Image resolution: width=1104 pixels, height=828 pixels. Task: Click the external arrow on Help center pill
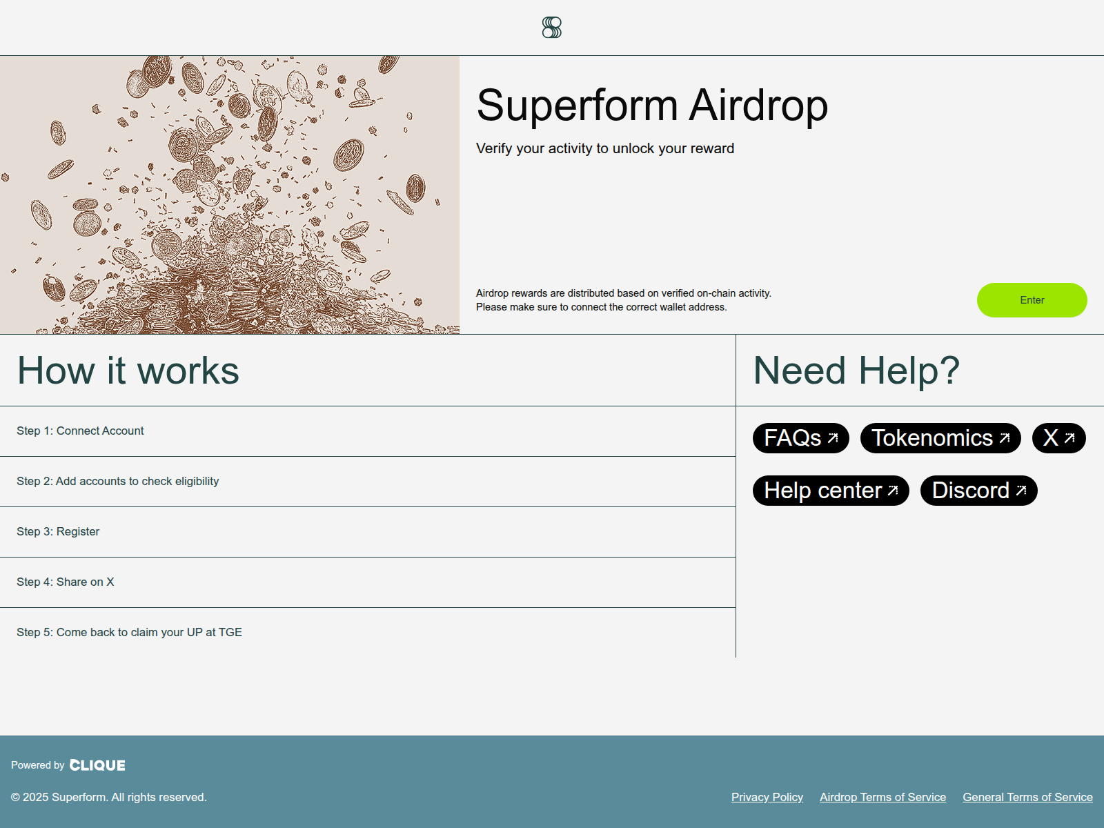coord(893,490)
